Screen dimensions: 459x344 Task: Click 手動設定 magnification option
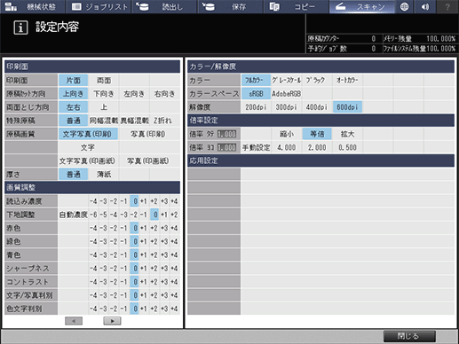click(256, 147)
